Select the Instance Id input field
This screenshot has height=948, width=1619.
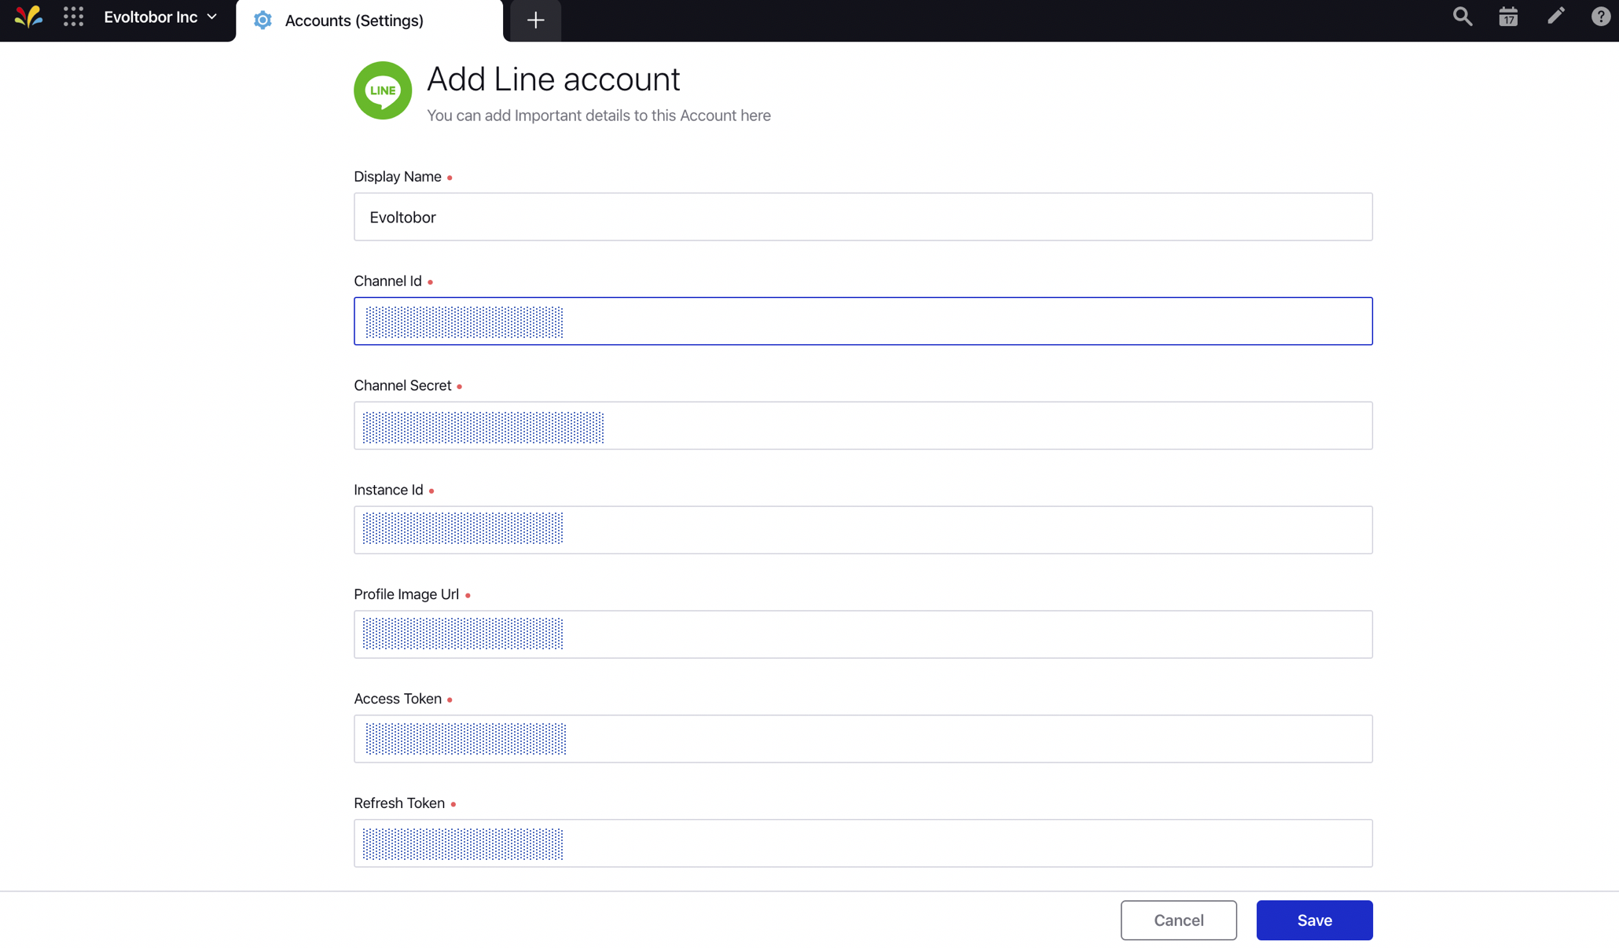[x=863, y=530]
